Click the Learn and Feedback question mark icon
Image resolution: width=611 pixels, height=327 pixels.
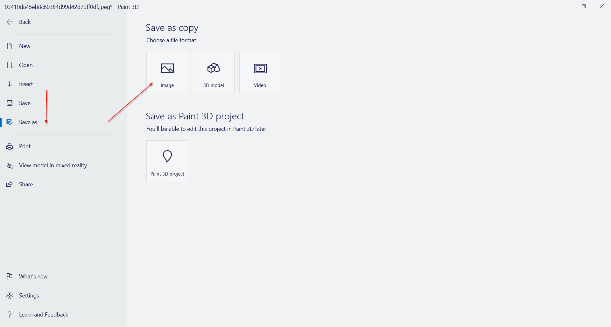point(10,315)
